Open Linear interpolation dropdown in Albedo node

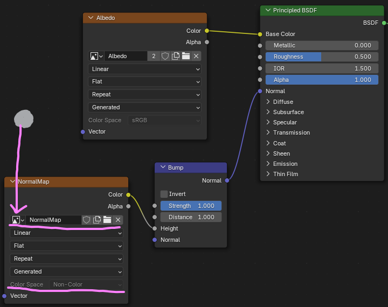coord(144,69)
